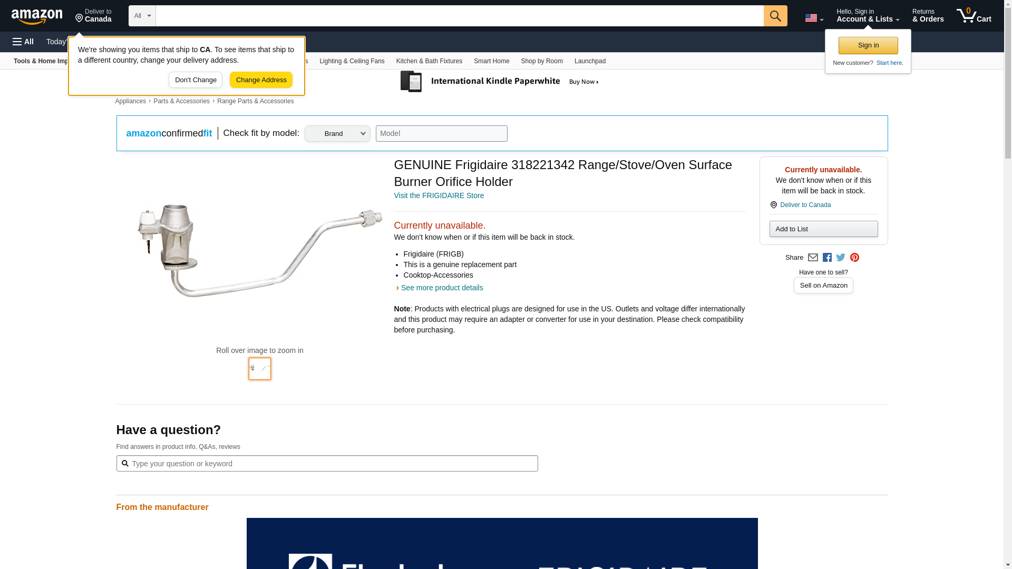
Task: Click the magnifying glass search button
Action: [775, 16]
